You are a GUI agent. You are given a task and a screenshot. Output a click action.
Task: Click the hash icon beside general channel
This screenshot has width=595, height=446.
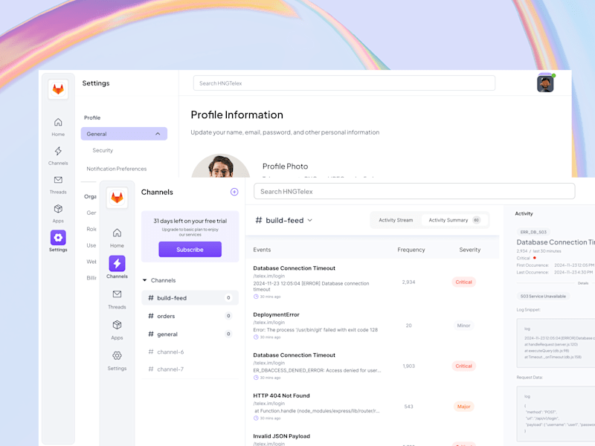(x=151, y=334)
